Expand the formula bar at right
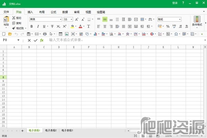Screen dimensions: 207x138 205,40
